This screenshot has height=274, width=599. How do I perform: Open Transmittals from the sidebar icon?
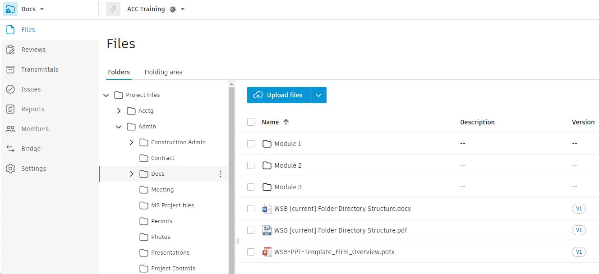10,69
